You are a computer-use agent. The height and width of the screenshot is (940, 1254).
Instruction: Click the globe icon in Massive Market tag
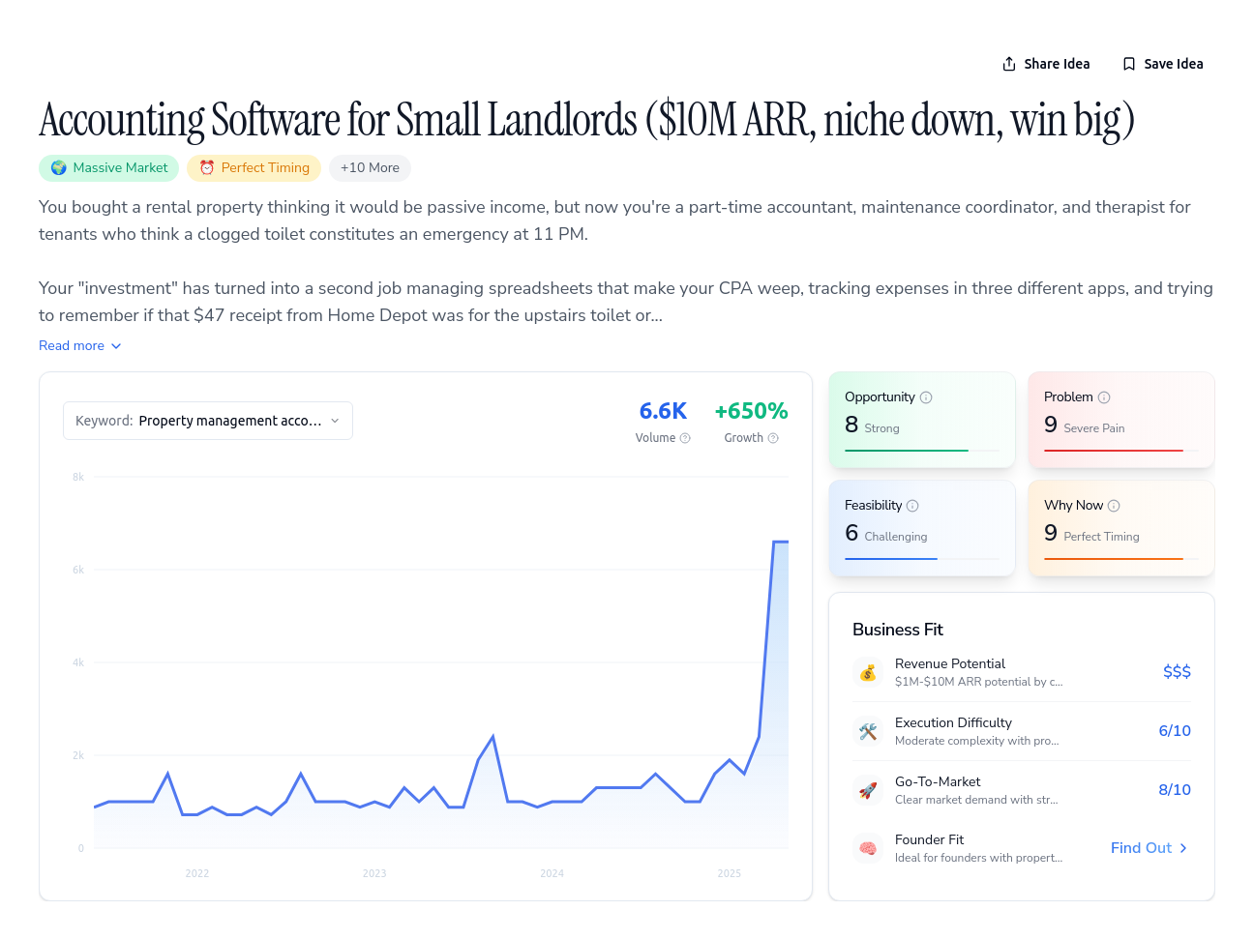pyautogui.click(x=59, y=168)
